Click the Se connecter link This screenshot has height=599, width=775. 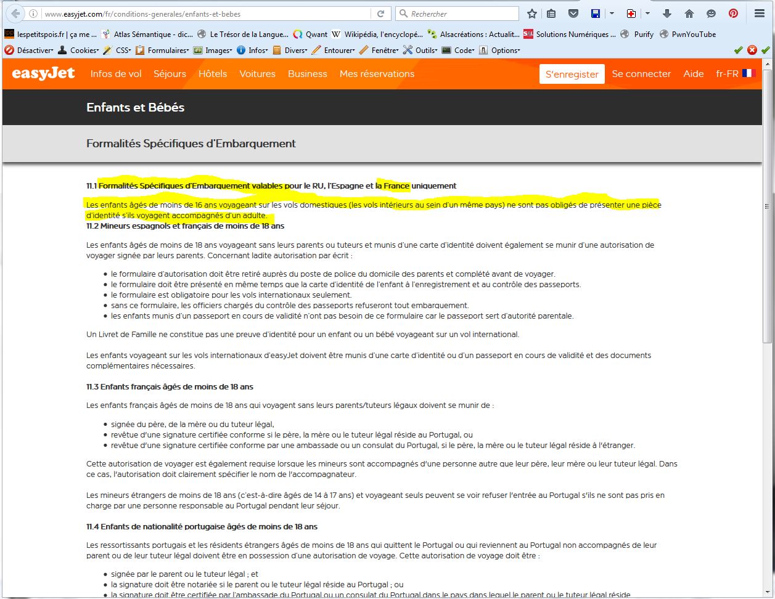(x=641, y=73)
